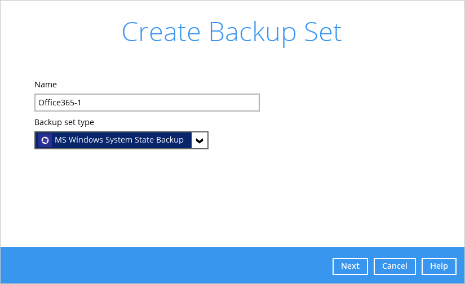Proceed to the next wizard step
The height and width of the screenshot is (284, 465).
(x=350, y=266)
